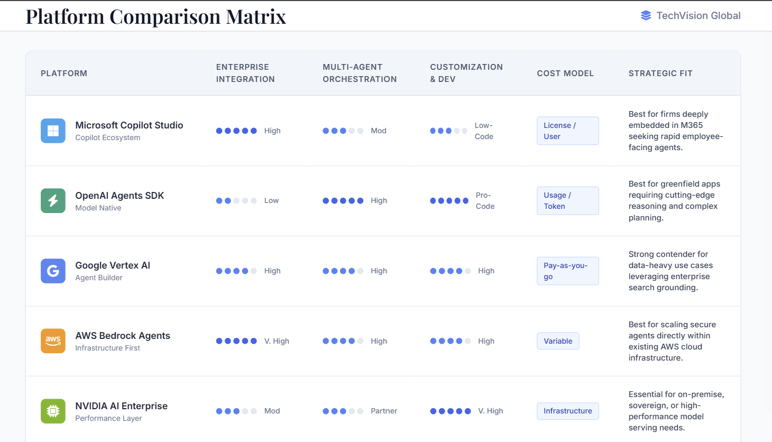772x442 pixels.
Task: Click the Strategic Fit column header
Action: pyautogui.click(x=660, y=73)
